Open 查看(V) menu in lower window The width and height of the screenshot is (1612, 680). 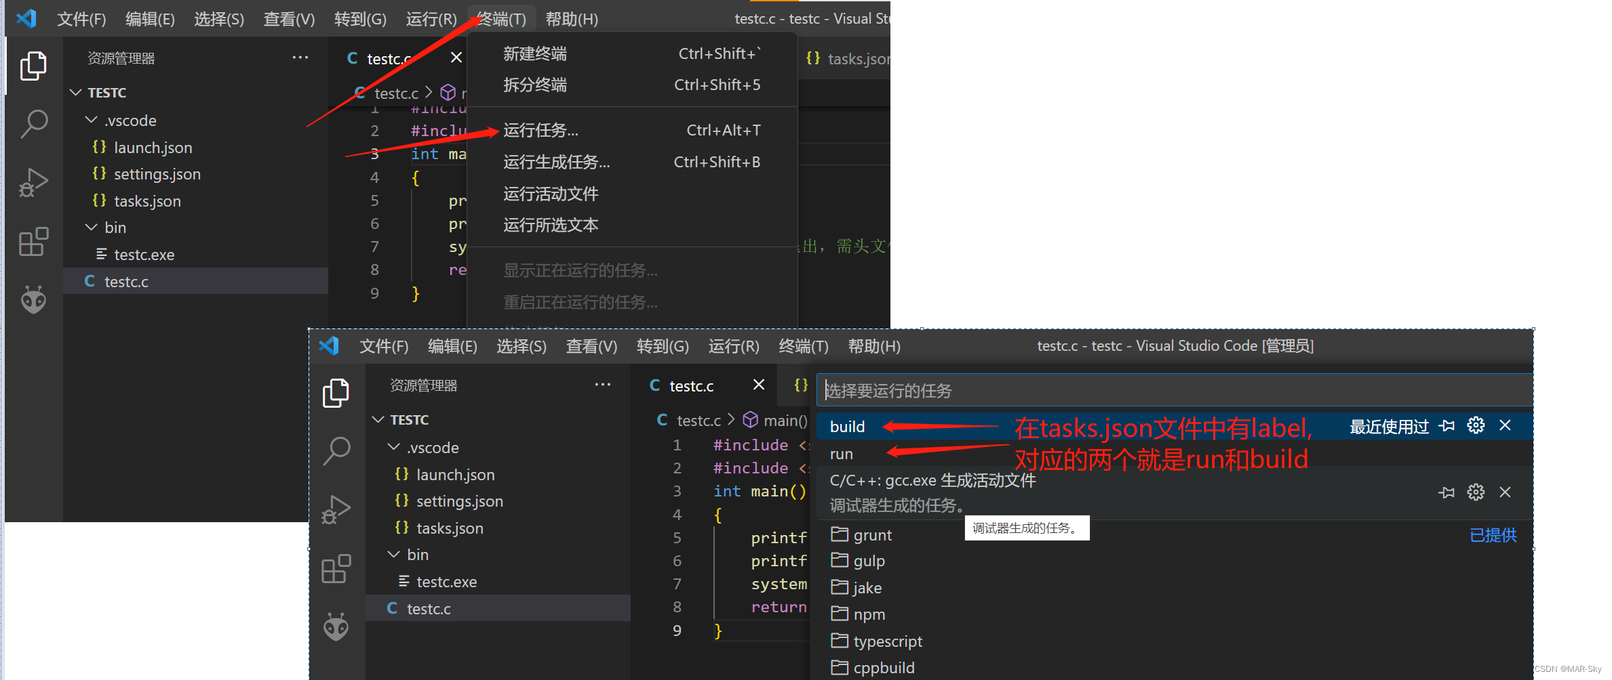(591, 346)
